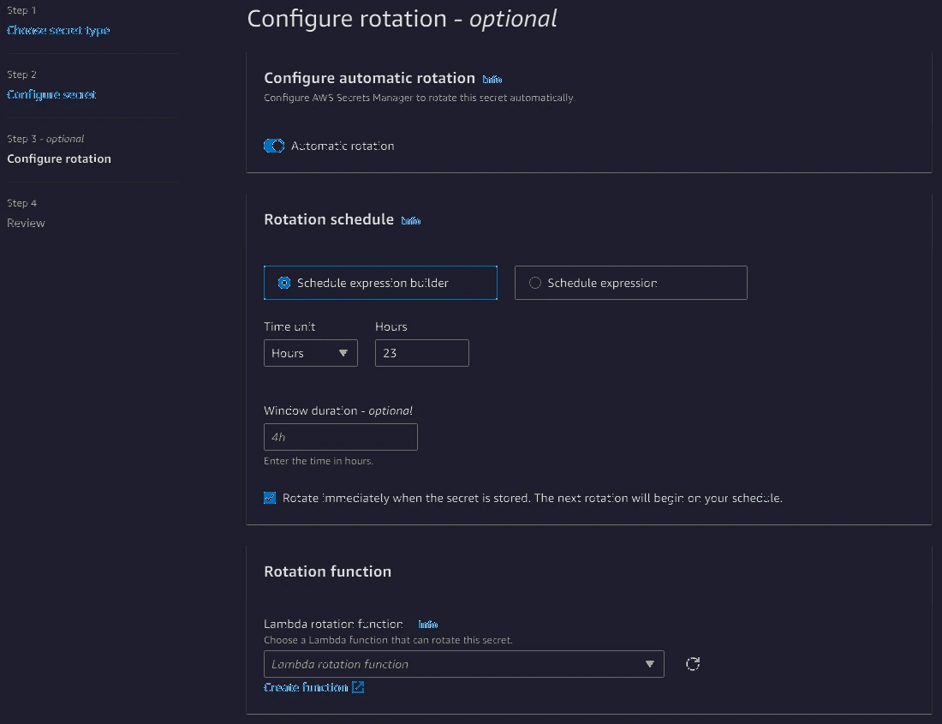This screenshot has width=942, height=724.
Task: Click the 'Configure rotation - optional' page title
Action: point(402,19)
